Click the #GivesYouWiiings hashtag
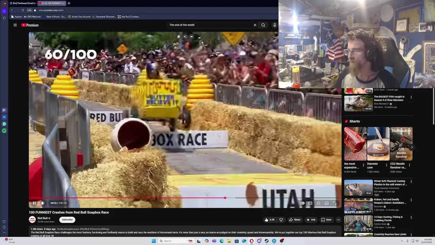 click(100, 229)
